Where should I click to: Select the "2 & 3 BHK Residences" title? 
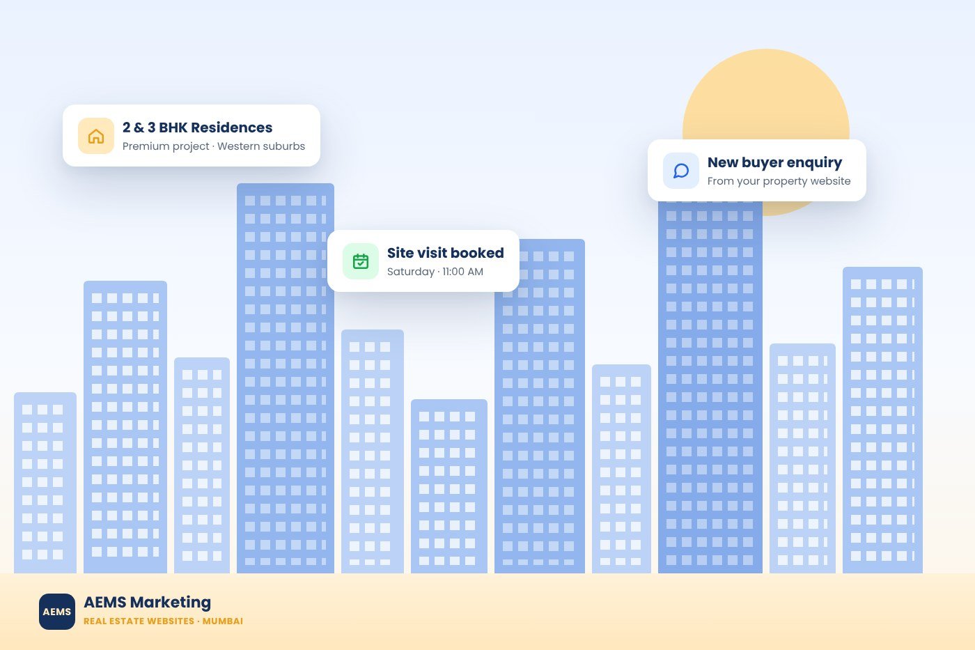198,127
